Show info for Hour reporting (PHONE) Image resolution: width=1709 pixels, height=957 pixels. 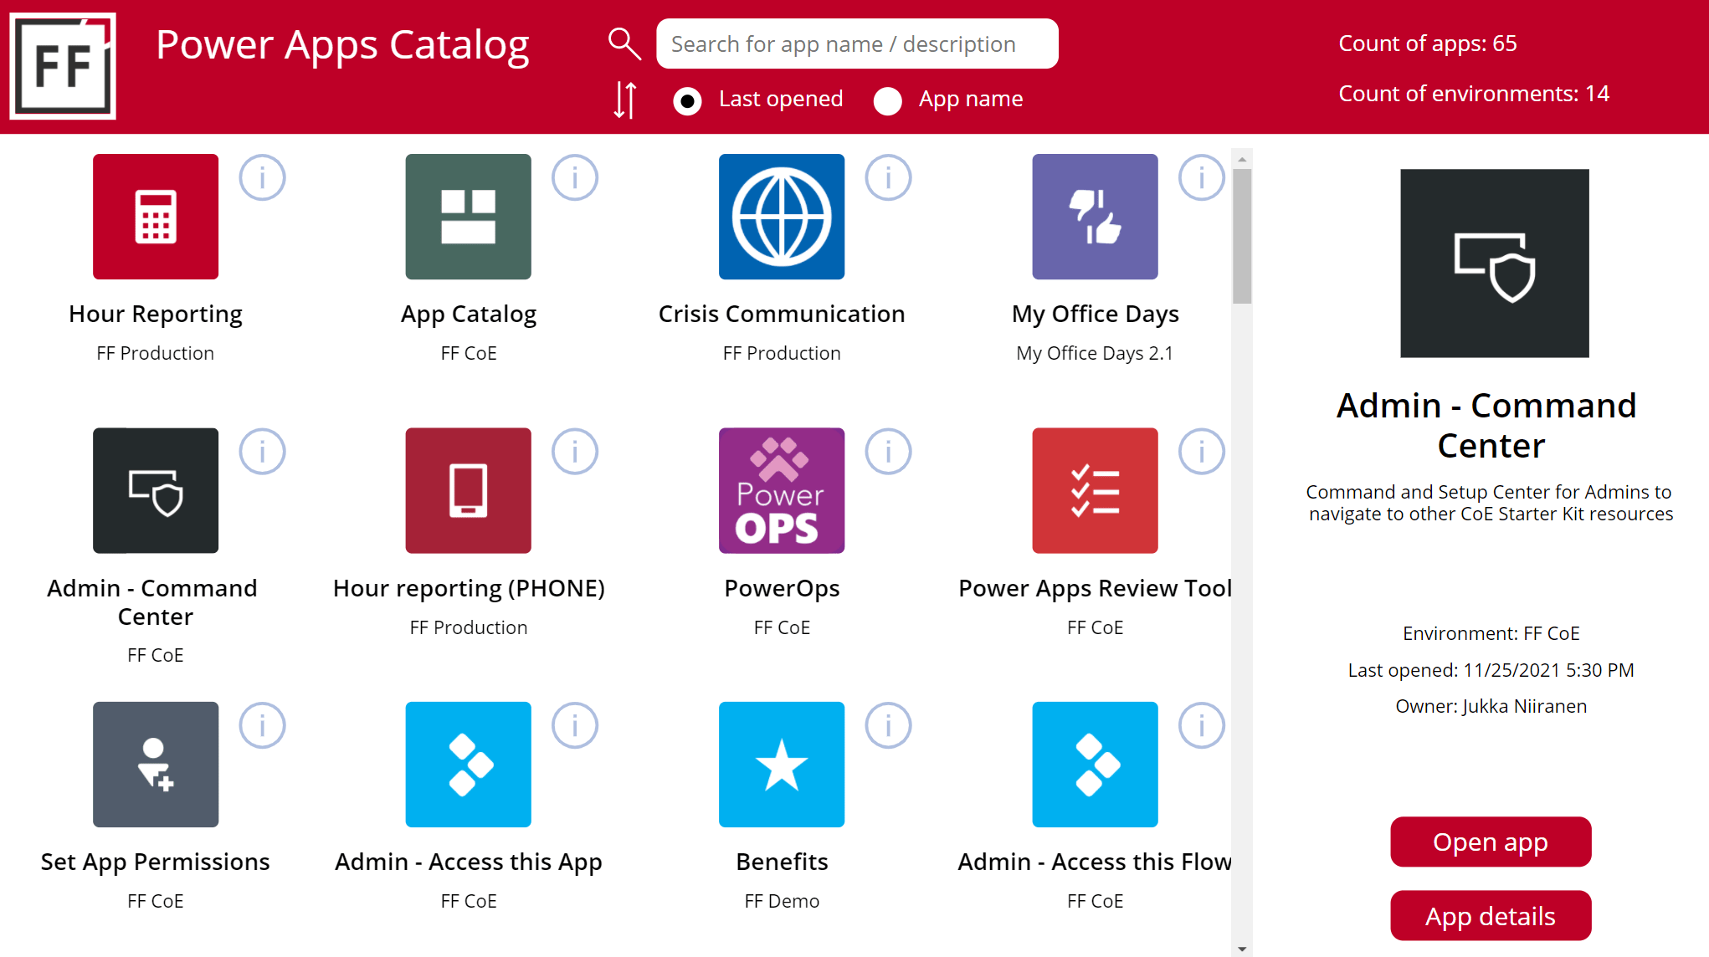(575, 452)
